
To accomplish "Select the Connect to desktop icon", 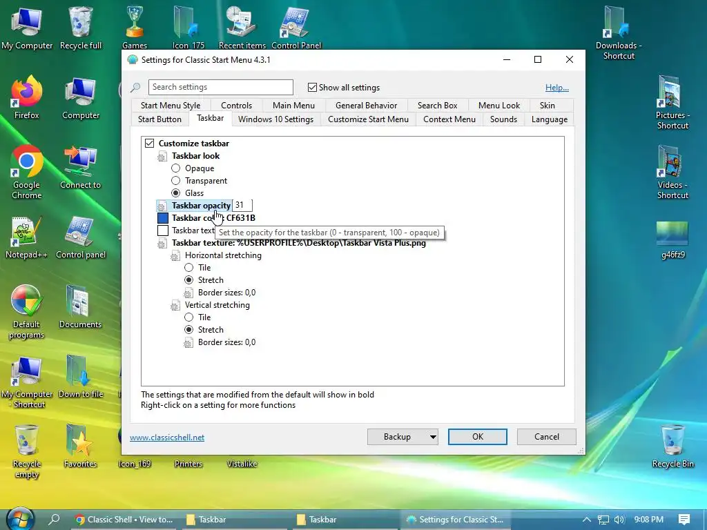I will click(81, 168).
